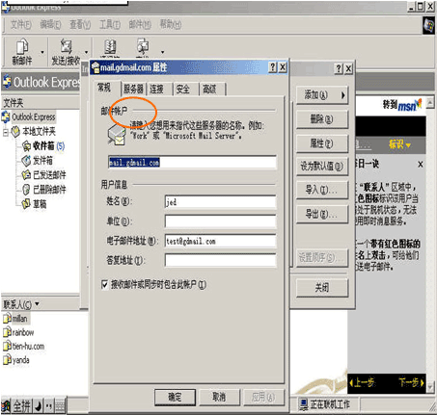Screen dimensions: 437x415
Task: Click the OK (确定) button
Action: 175,397
